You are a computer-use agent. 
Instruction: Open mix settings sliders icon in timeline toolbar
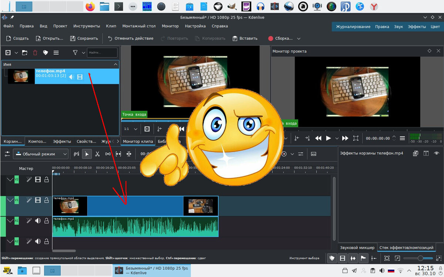pyautogui.click(x=301, y=154)
